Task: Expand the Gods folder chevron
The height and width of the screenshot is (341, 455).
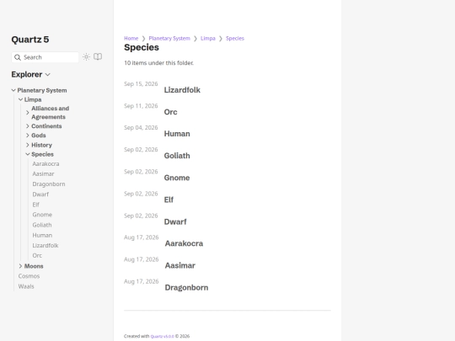Action: (28, 136)
